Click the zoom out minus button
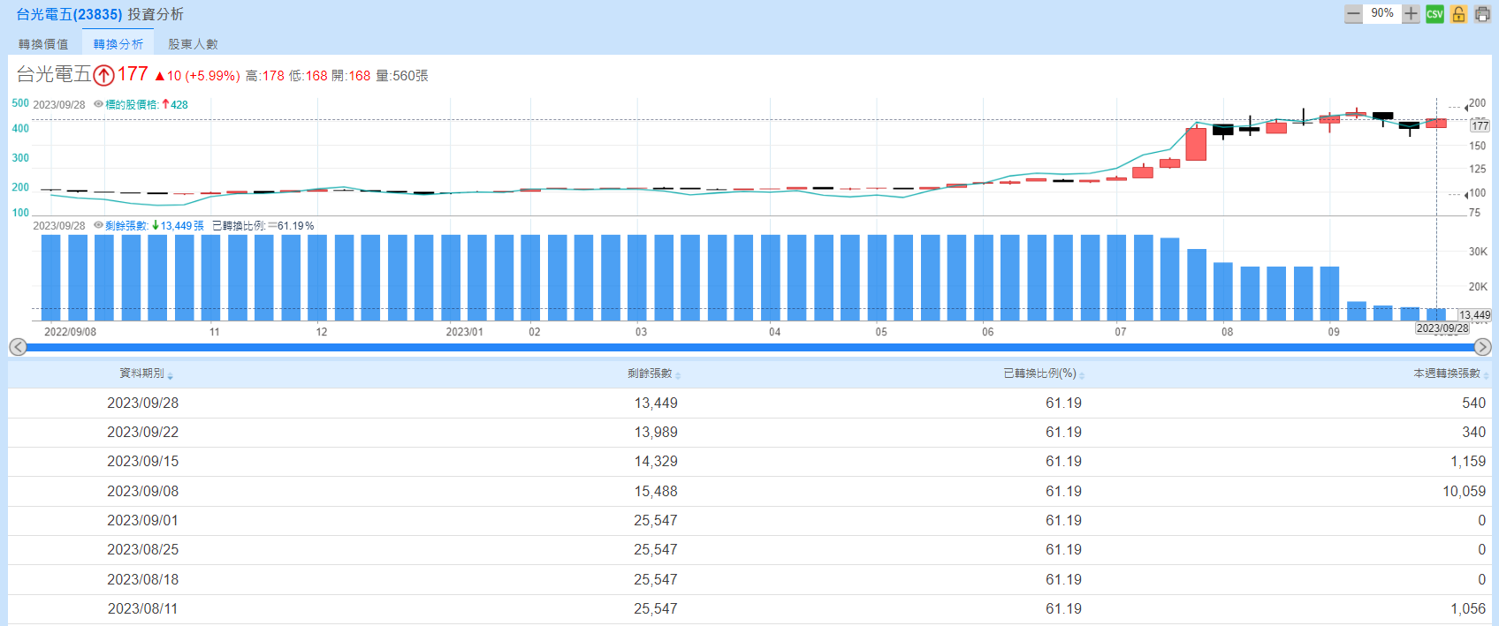Screen dimensions: 1499x626 click(x=1353, y=14)
